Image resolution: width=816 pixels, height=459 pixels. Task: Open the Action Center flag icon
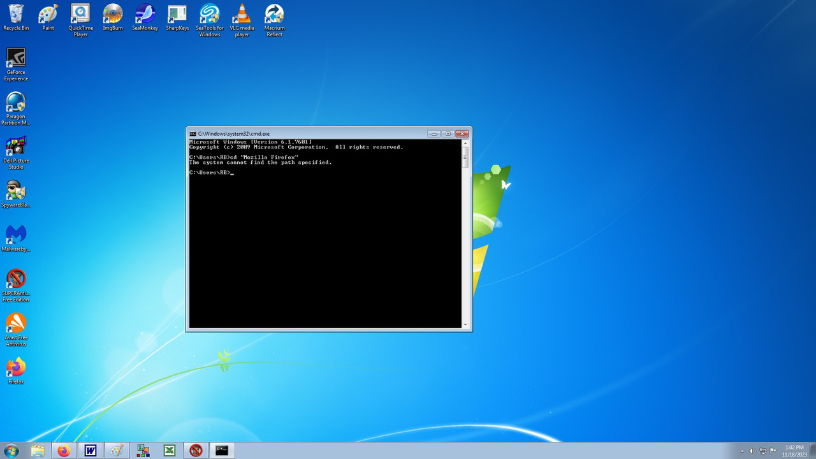coord(773,451)
